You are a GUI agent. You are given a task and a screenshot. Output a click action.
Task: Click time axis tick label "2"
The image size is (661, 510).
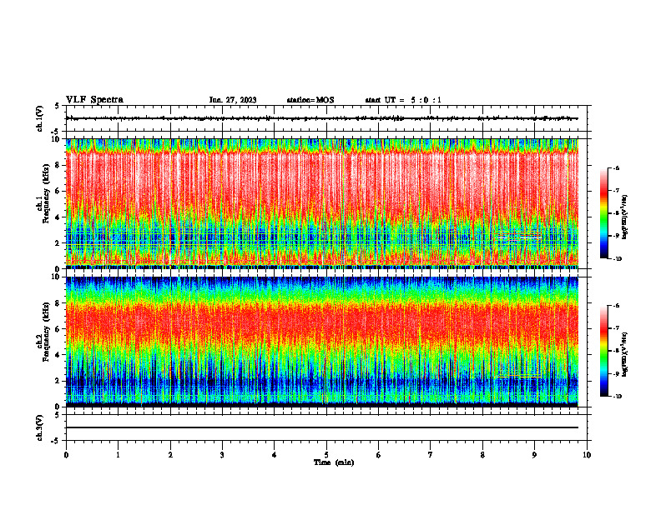170,455
